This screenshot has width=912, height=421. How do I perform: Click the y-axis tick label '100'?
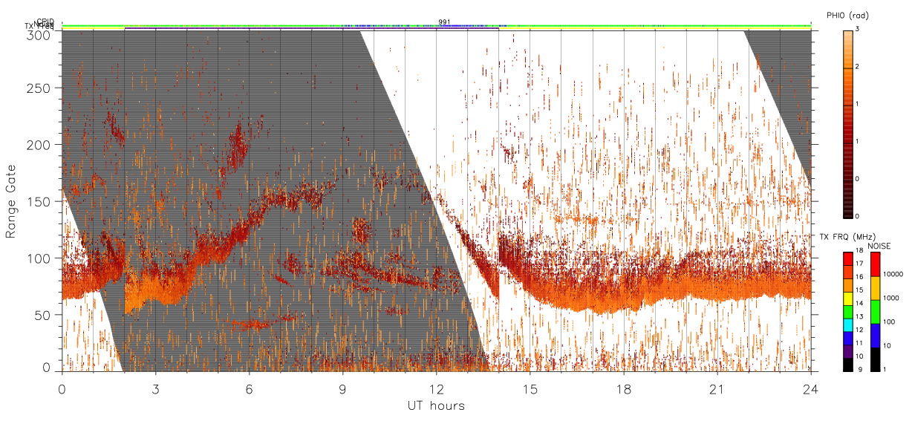point(40,258)
